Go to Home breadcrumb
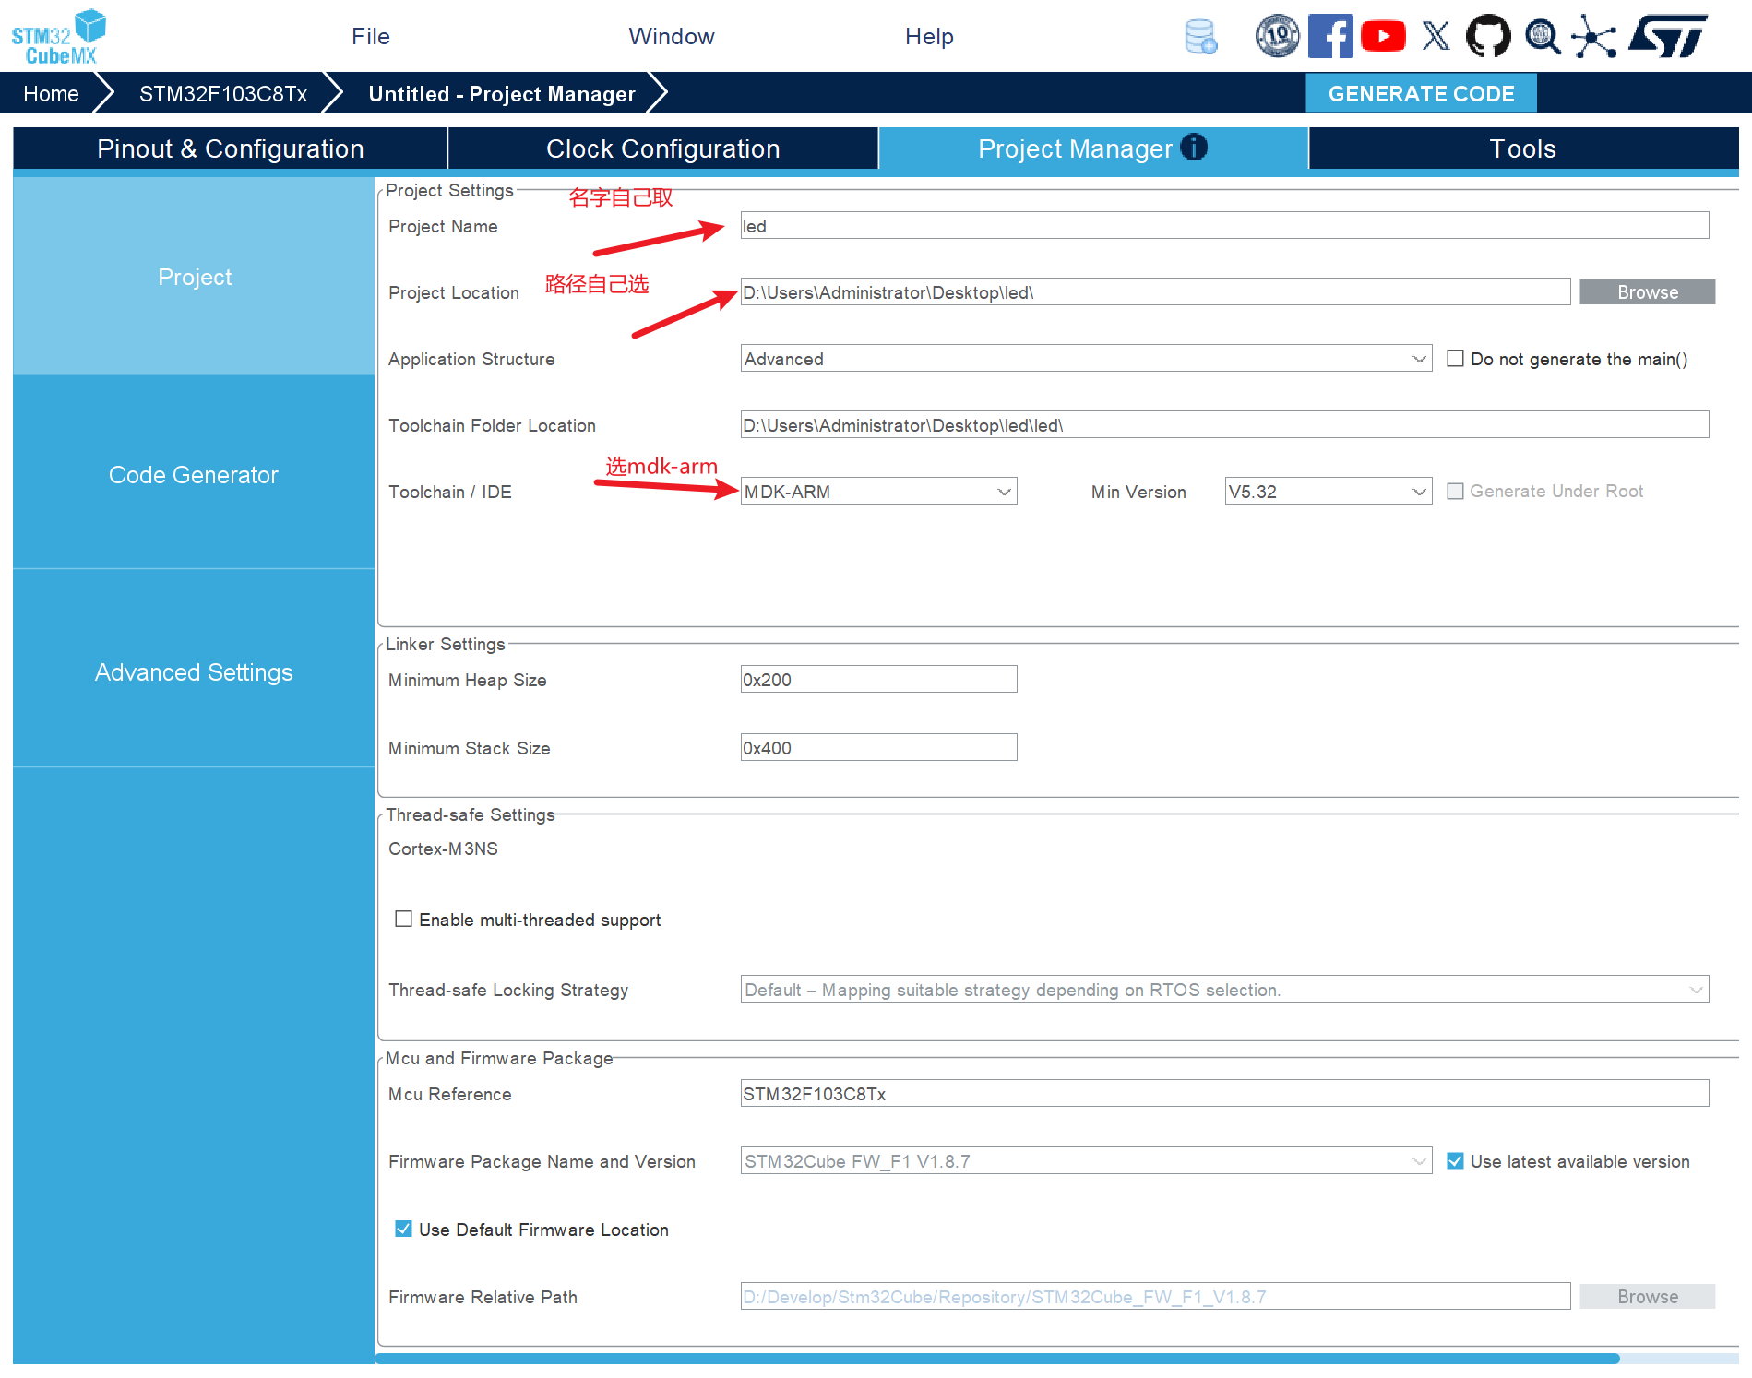This screenshot has height=1378, width=1752. coord(51,94)
